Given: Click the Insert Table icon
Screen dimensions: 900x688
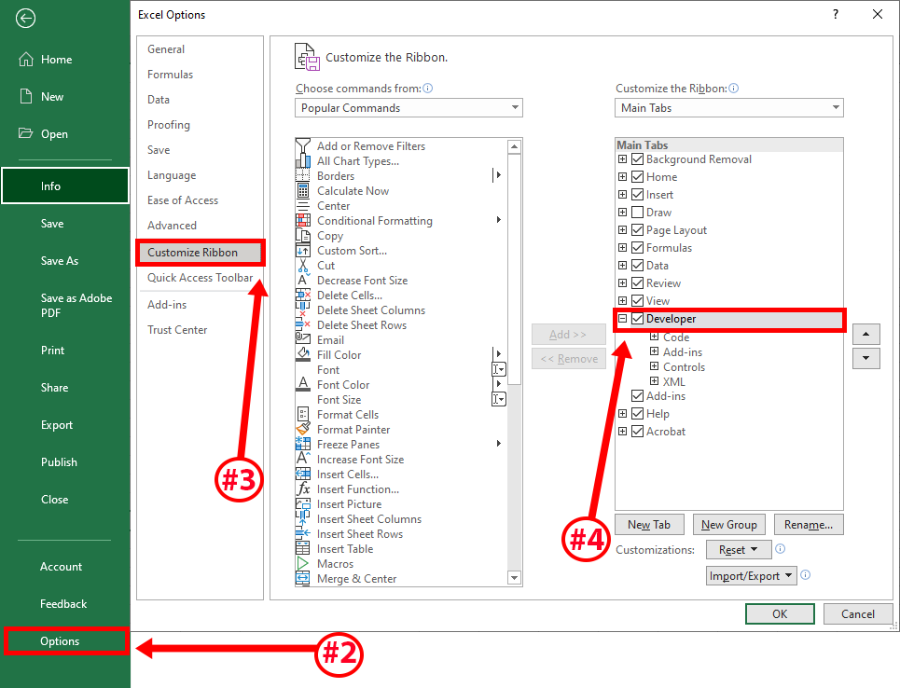Looking at the screenshot, I should pyautogui.click(x=303, y=549).
